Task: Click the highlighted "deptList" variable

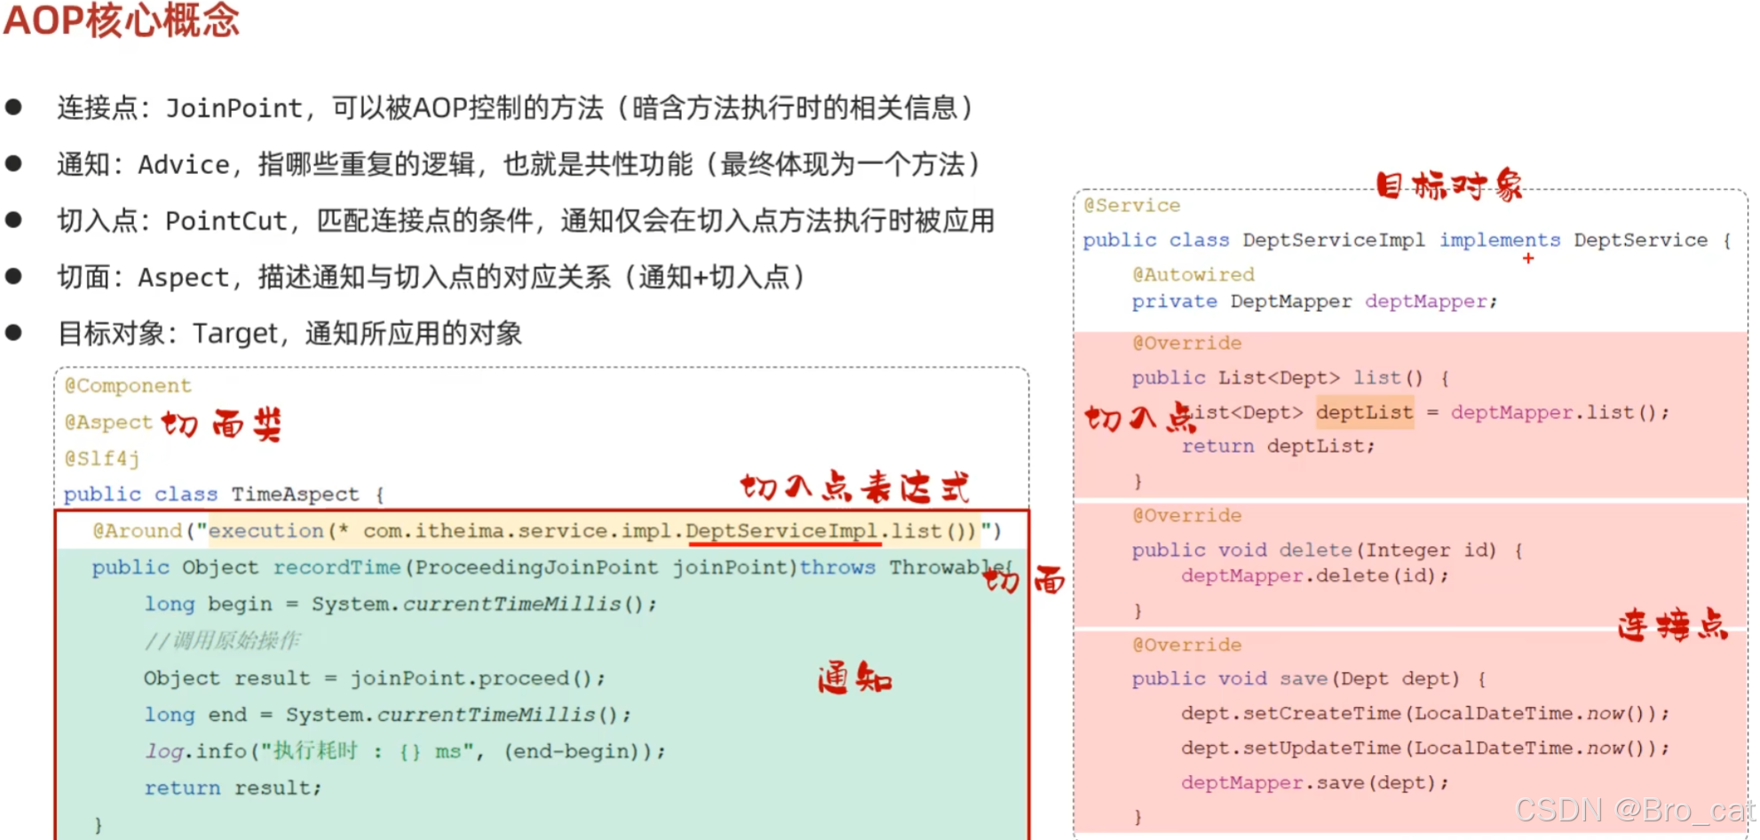Action: 1365,412
